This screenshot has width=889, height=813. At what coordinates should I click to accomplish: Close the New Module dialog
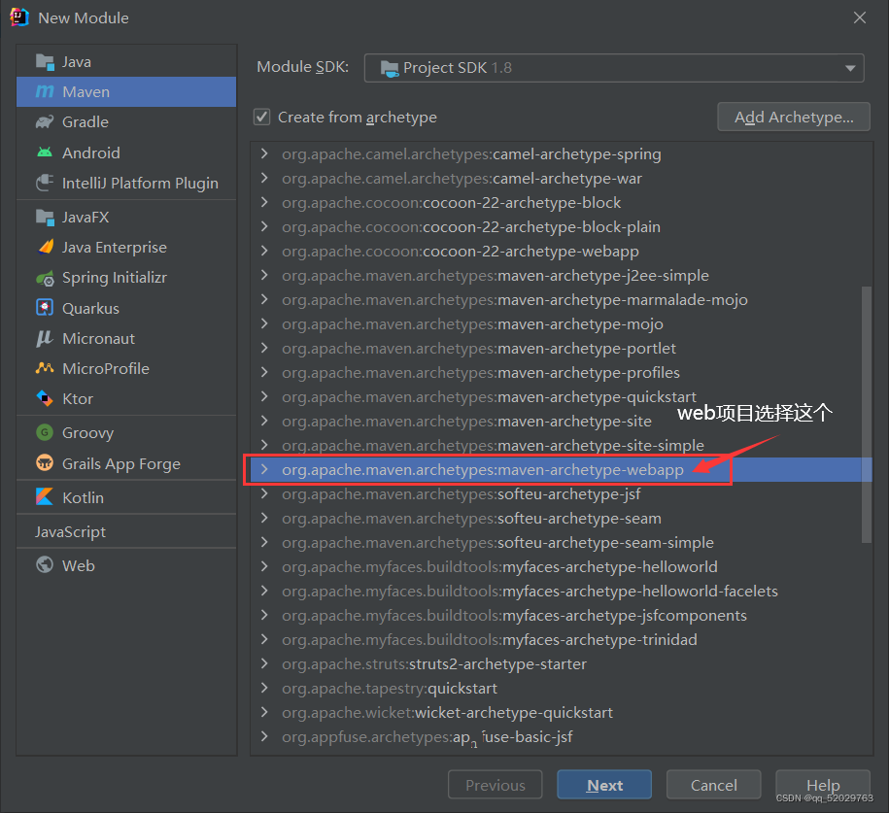click(860, 17)
